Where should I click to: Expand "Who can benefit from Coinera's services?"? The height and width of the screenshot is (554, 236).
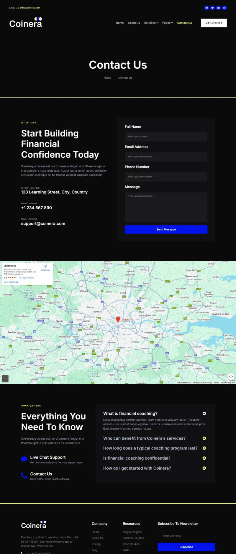[x=155, y=438]
